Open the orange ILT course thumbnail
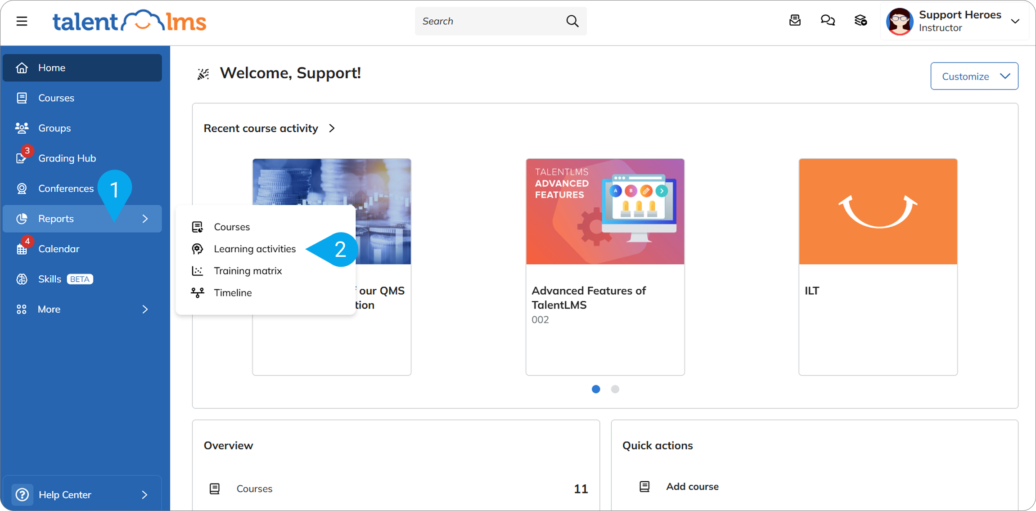 pyautogui.click(x=878, y=211)
